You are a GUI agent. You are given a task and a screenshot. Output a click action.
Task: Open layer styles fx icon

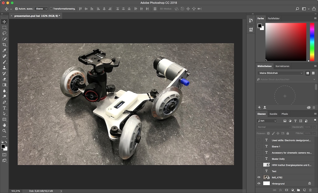point(281,190)
